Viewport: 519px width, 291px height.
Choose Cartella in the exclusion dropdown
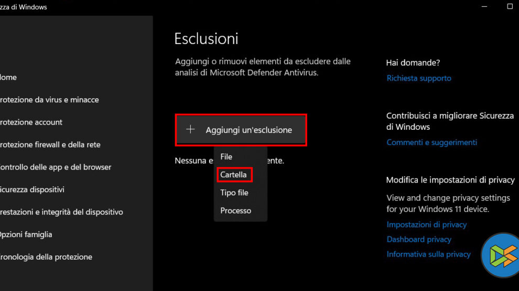(x=234, y=175)
